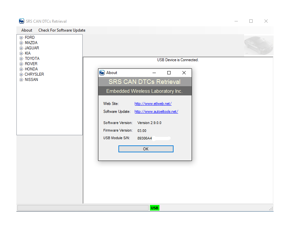Click the About dialog title bar icon
The height and width of the screenshot is (228, 290).
pos(102,73)
